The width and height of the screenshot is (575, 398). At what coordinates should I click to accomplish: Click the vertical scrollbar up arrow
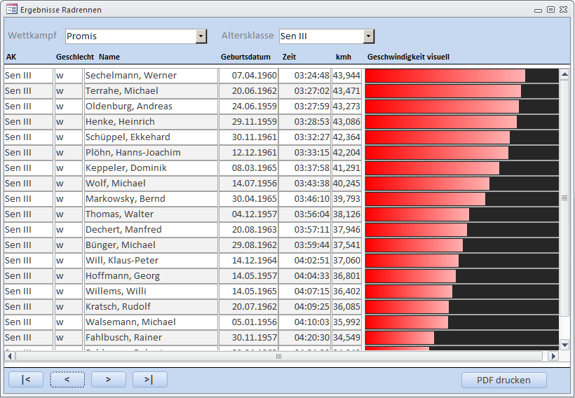[x=564, y=73]
